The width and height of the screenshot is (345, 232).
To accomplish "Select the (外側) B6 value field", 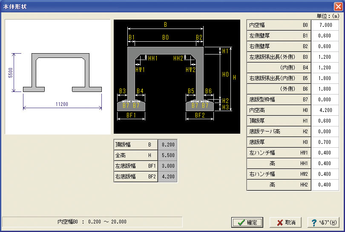I will pyautogui.click(x=325, y=89).
